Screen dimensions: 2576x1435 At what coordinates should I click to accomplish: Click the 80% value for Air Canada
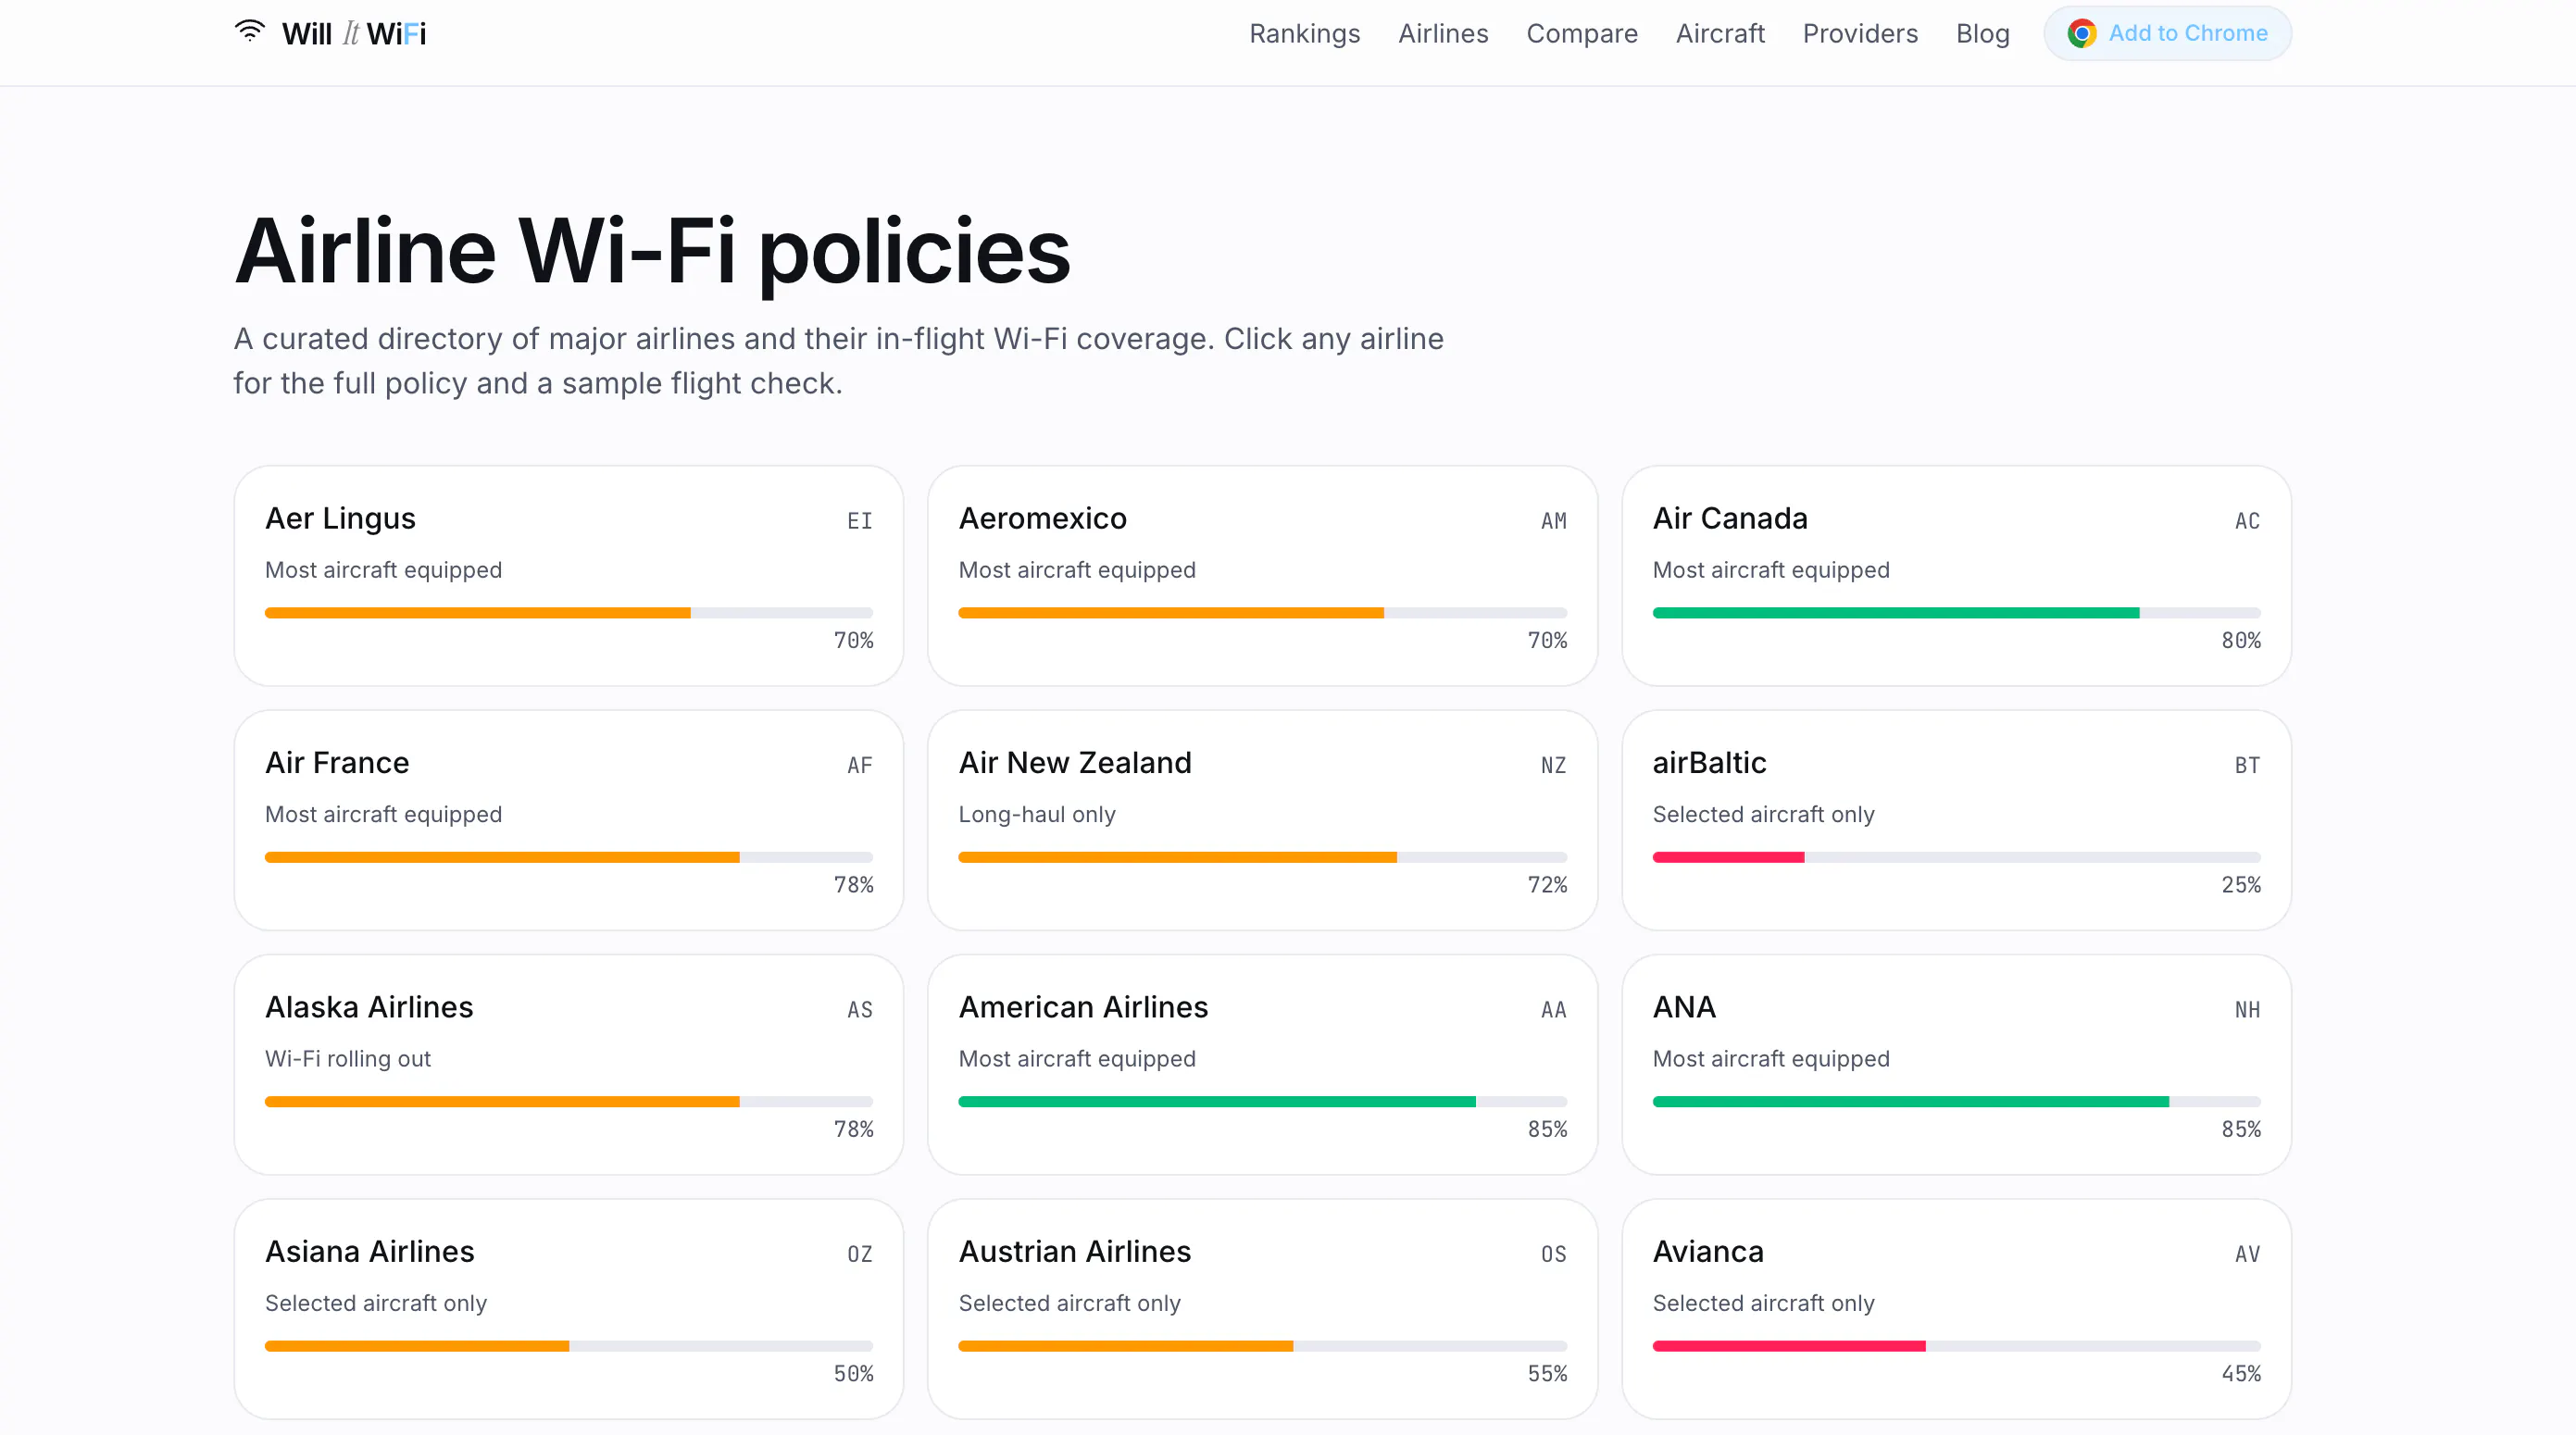[x=2241, y=641]
